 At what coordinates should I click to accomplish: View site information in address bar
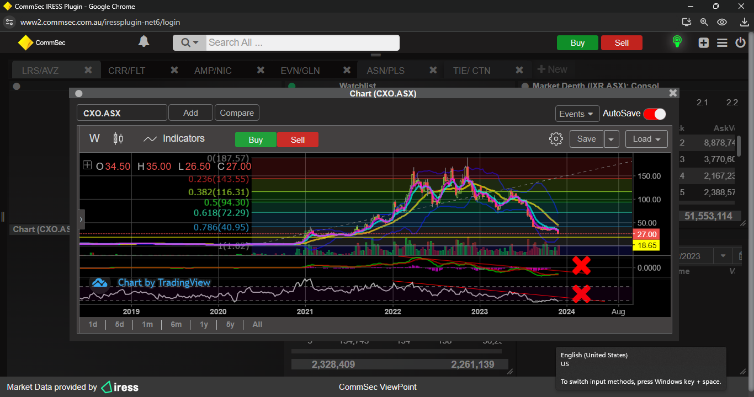click(x=9, y=22)
